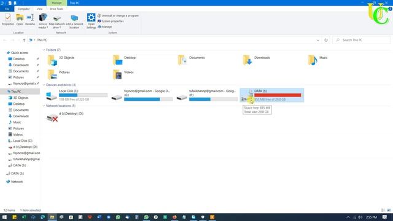Switch to the Computer ribbon tab
The image size is (393, 221).
23,9
